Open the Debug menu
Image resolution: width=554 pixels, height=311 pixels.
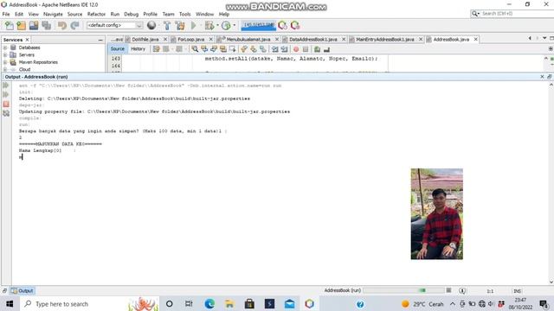pos(131,14)
